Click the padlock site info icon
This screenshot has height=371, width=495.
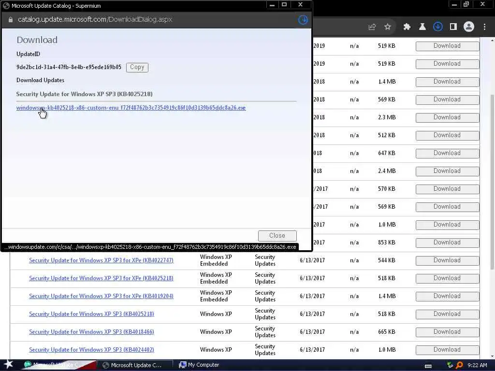[11, 19]
